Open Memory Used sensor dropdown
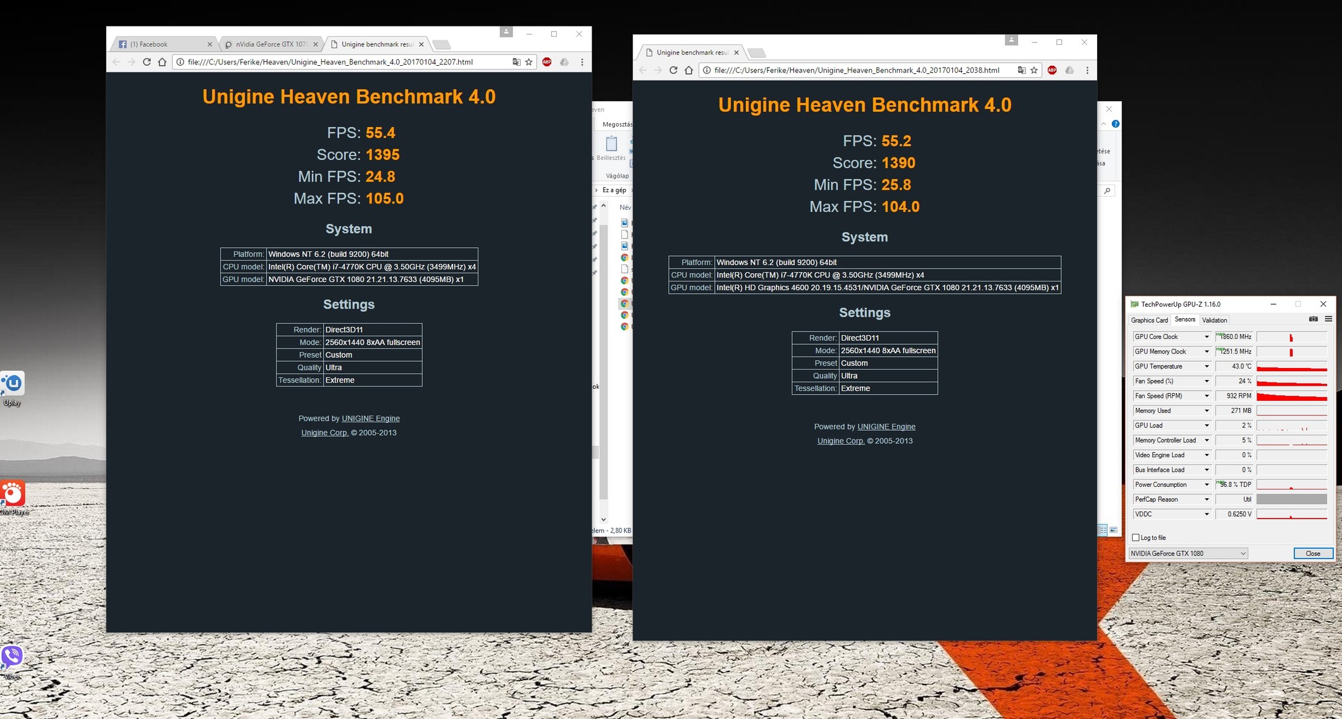Screen dimensions: 1342x719 click(1207, 410)
